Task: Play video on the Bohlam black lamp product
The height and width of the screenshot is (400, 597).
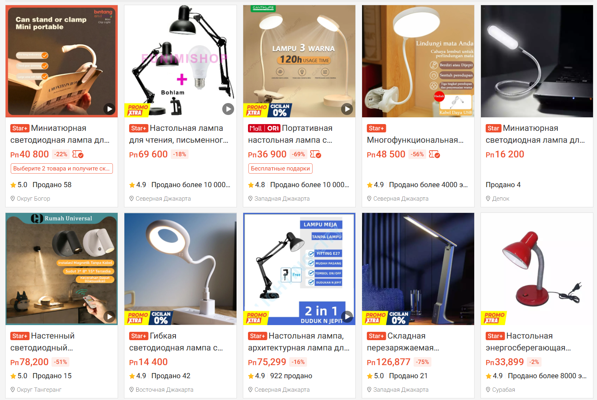Action: [228, 109]
